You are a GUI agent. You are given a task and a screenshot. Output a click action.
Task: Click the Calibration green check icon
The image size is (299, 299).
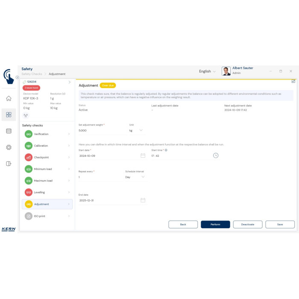(29, 146)
